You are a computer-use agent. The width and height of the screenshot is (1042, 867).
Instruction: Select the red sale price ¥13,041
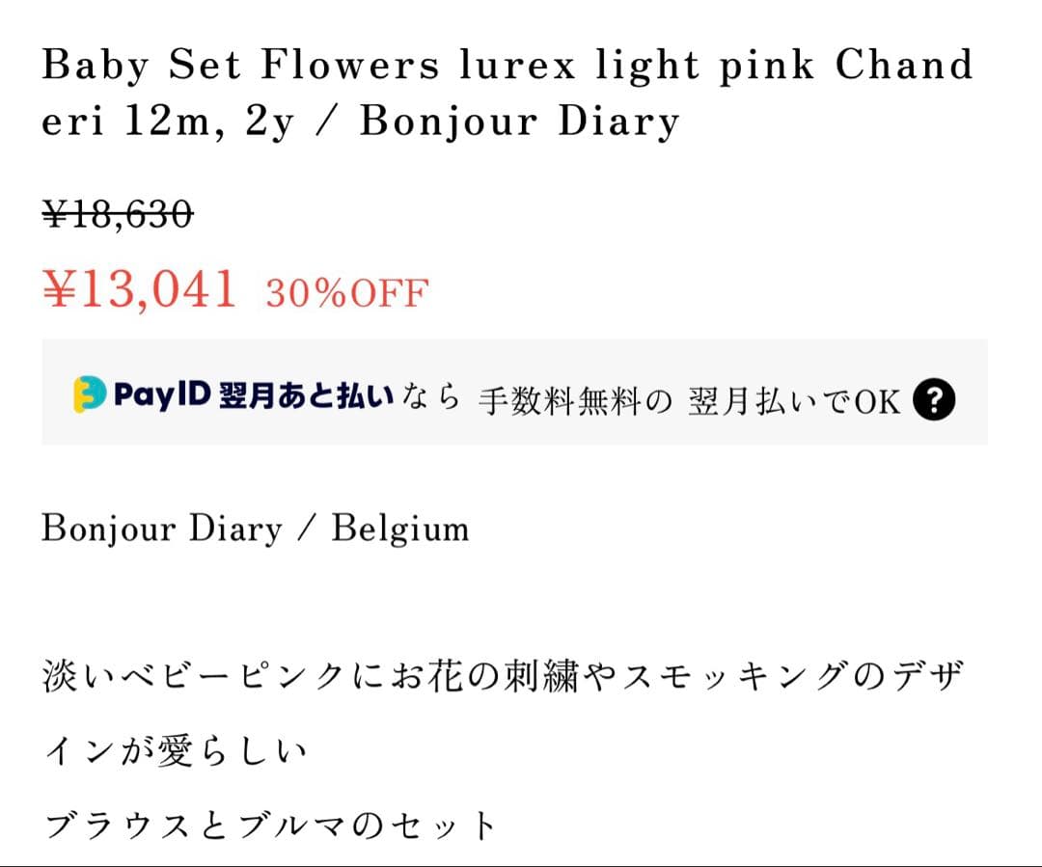tap(140, 288)
